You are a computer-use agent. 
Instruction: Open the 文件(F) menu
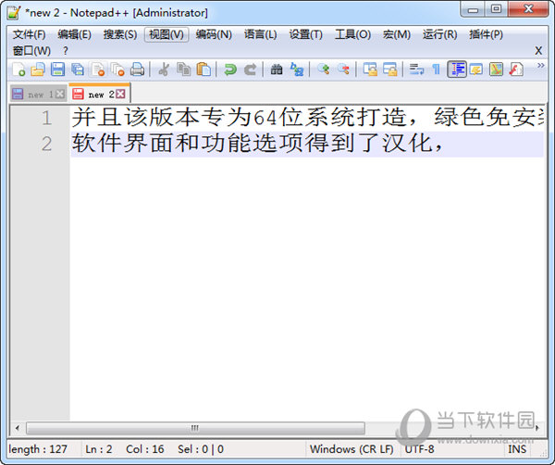point(30,34)
